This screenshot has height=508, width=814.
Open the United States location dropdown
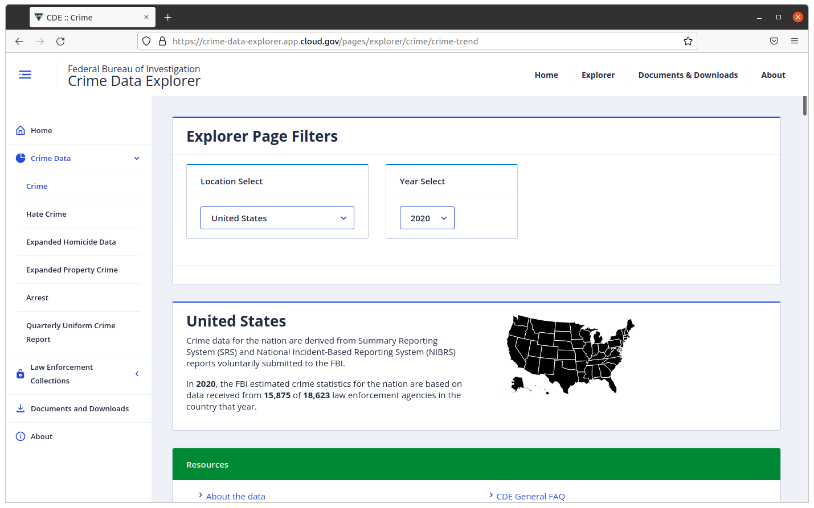point(277,218)
